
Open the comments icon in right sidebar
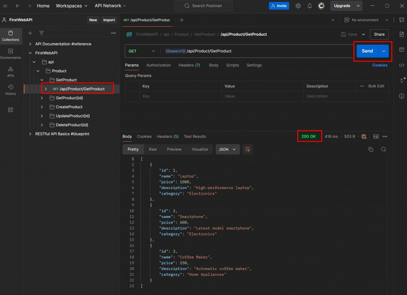click(401, 50)
